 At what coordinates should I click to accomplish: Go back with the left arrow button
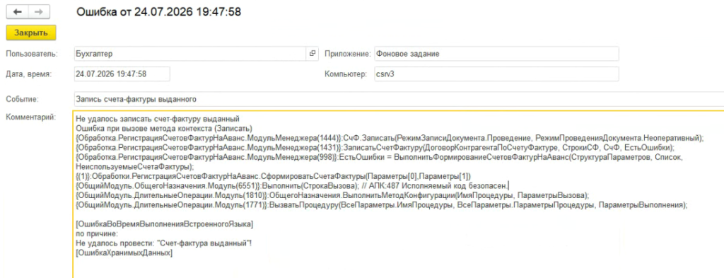(x=18, y=13)
